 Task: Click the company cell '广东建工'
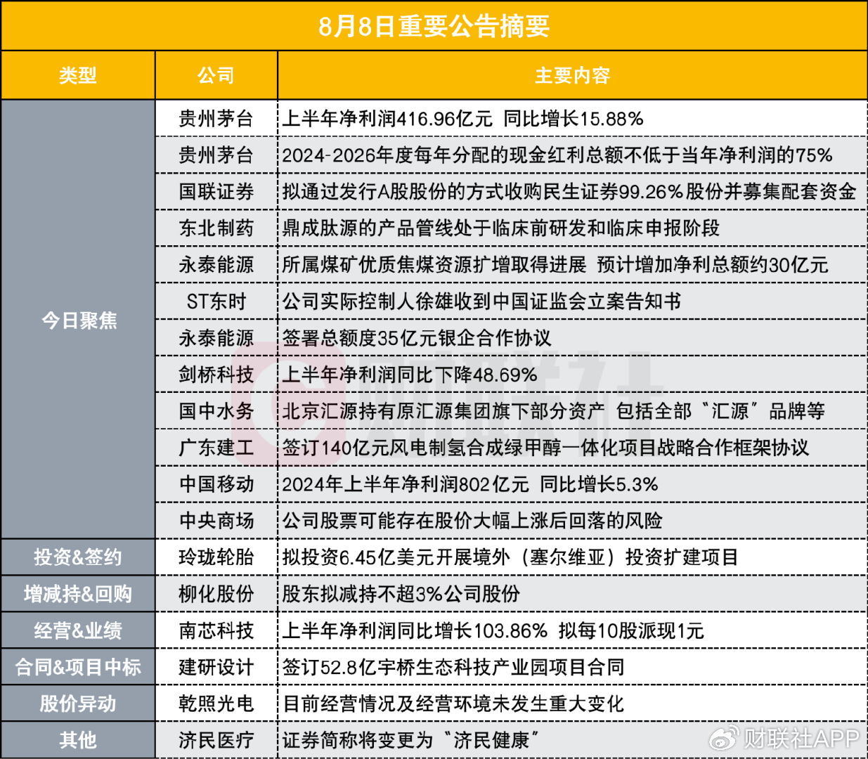[216, 448]
